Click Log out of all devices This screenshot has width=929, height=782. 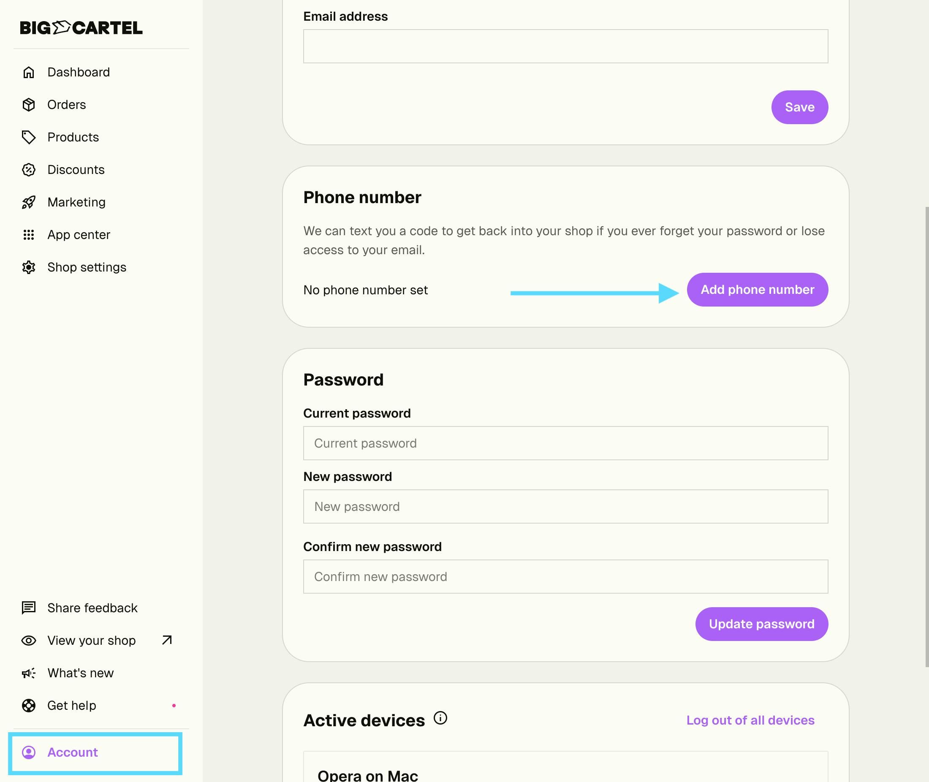(x=750, y=720)
